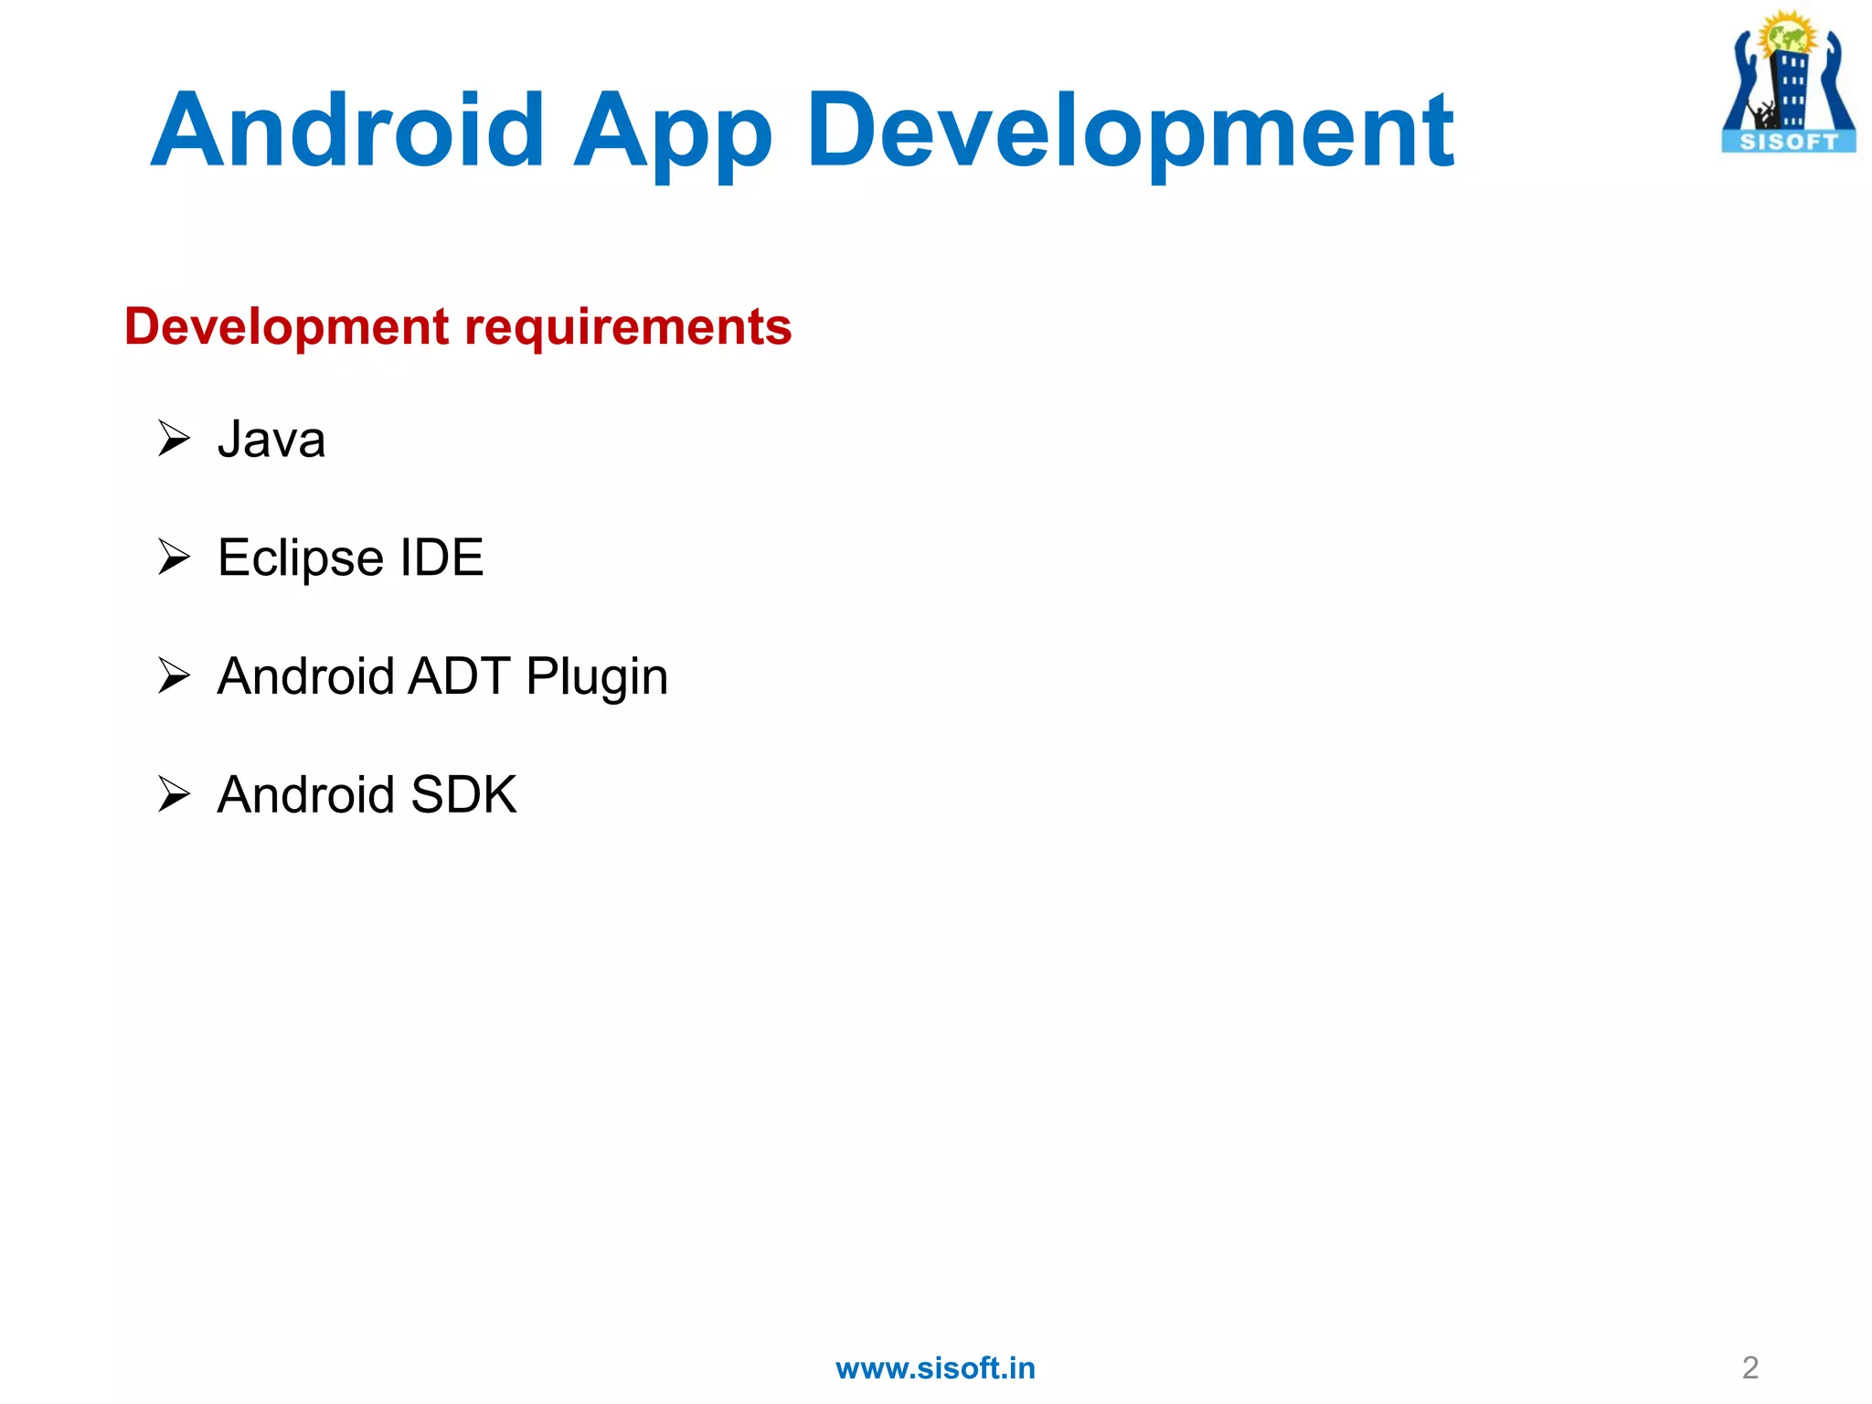Viewport: 1872px width, 1404px height.
Task: Click the arrow bullet beside Android SDK
Action: 174,793
